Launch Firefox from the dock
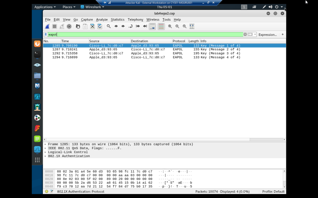Image resolution: width=318 pixels, height=198 pixels. click(37, 44)
